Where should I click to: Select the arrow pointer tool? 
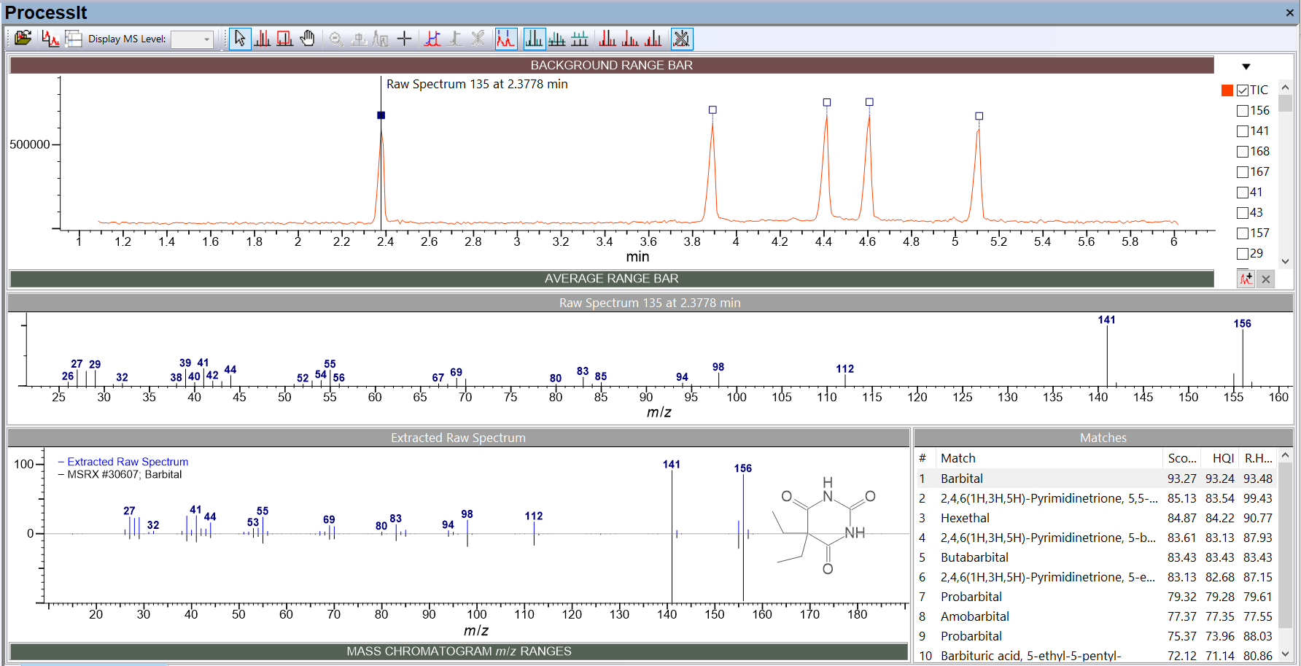[240, 39]
